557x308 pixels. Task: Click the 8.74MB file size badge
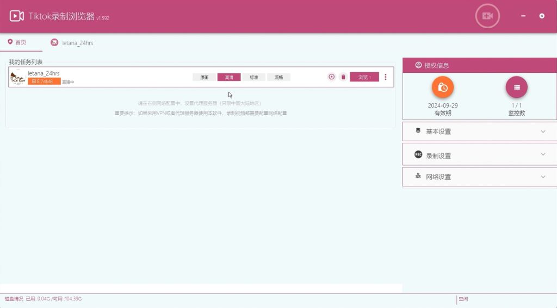point(44,81)
